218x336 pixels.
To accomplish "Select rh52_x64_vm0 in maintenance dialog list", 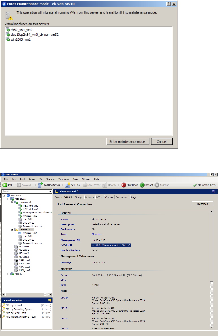I will pyautogui.click(x=21, y=30).
